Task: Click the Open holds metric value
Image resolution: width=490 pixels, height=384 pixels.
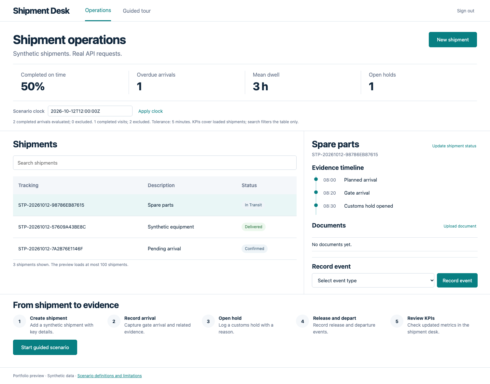Action: (371, 86)
